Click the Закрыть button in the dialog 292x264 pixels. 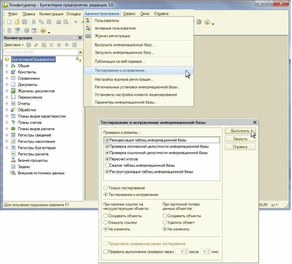pyautogui.click(x=240, y=139)
